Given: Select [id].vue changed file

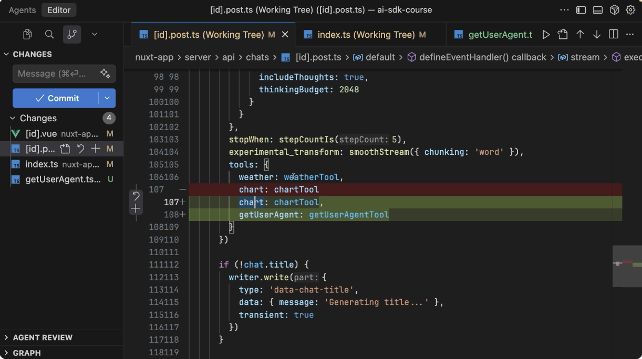Looking at the screenshot, I should click(x=62, y=134).
